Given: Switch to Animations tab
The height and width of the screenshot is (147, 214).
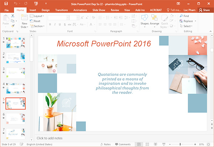Looking at the screenshot, I should tap(80, 10).
